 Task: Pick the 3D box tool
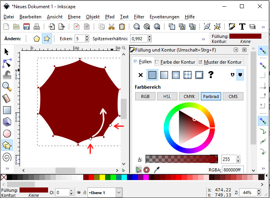tap(7, 122)
